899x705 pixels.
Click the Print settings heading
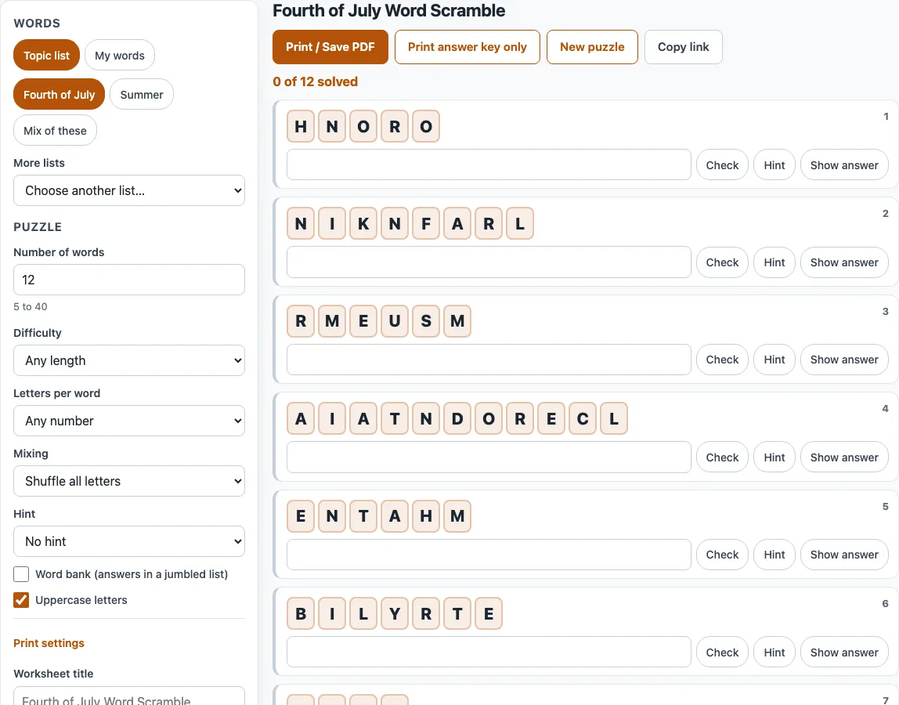49,643
